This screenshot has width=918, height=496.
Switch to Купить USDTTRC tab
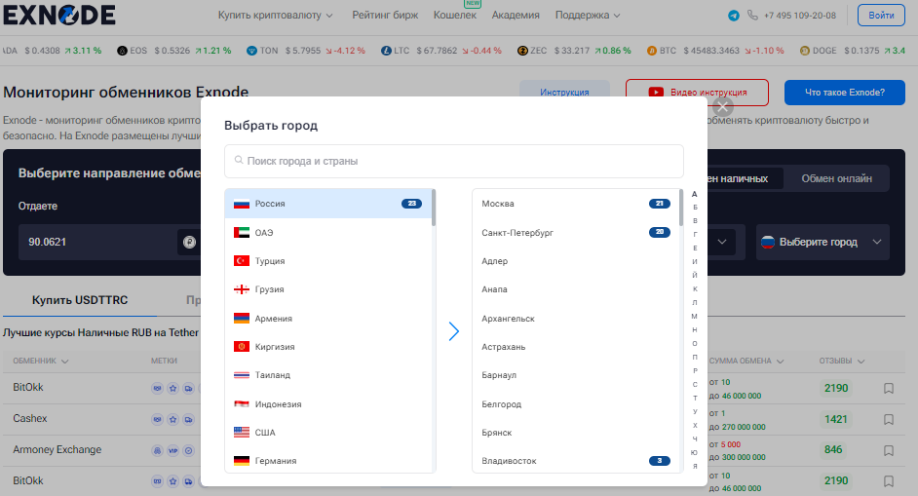tap(80, 300)
